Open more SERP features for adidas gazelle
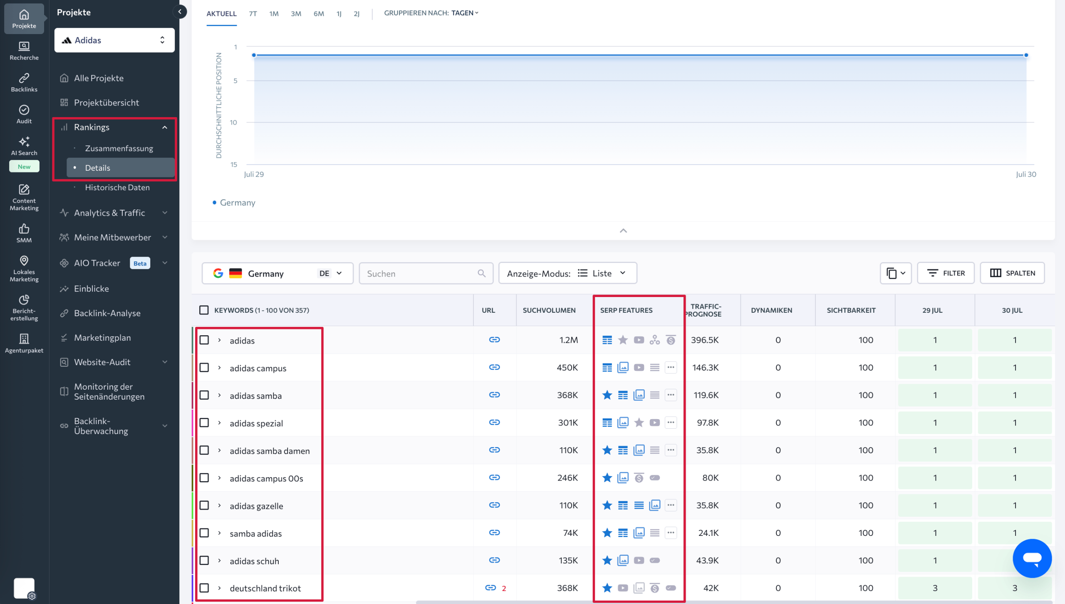Viewport: 1065px width, 604px height. tap(671, 505)
